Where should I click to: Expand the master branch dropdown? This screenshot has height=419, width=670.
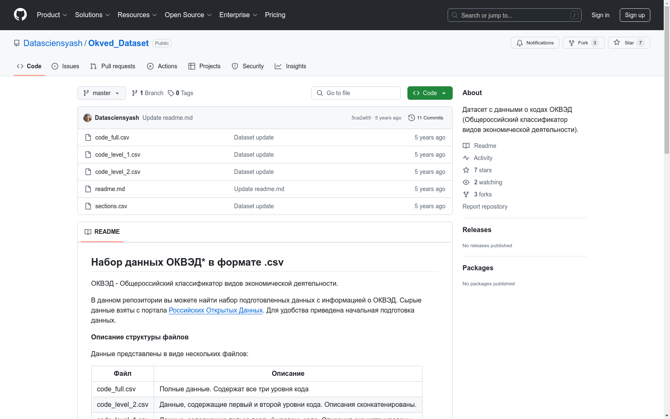click(102, 93)
